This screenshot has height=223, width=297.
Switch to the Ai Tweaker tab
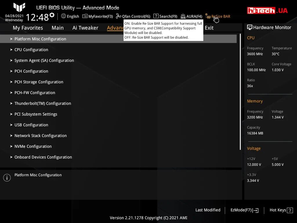tap(85, 28)
